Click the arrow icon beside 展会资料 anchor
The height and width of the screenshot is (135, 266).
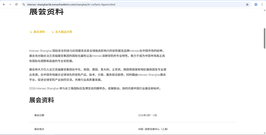click(31, 32)
